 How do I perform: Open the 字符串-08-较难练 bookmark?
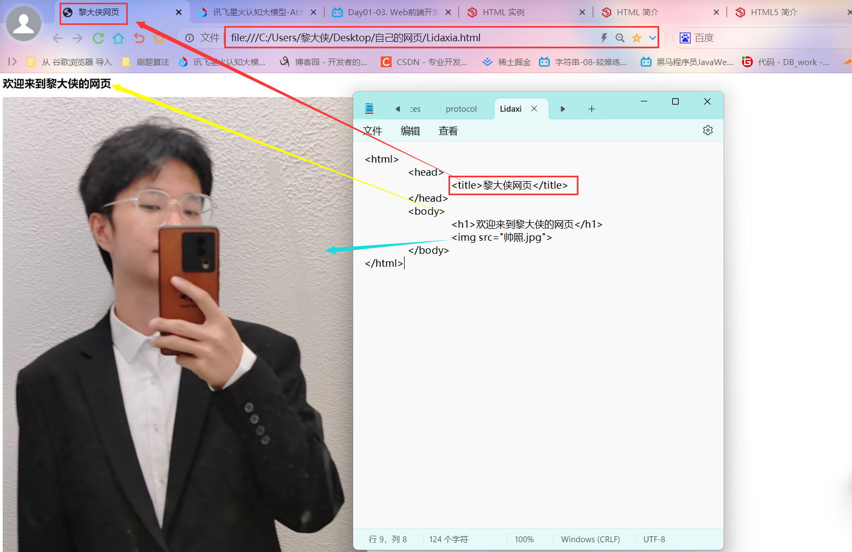[x=583, y=62]
